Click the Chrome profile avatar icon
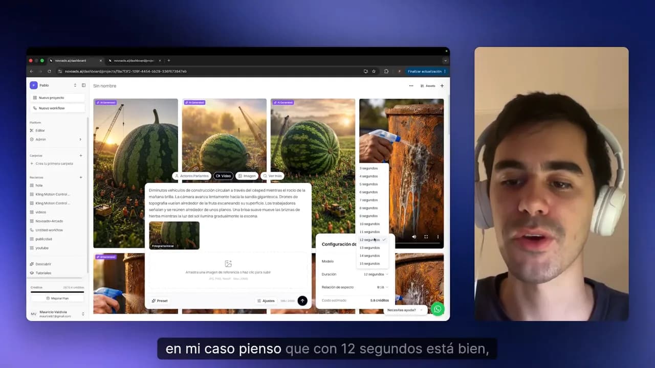The image size is (655, 368). 399,71
